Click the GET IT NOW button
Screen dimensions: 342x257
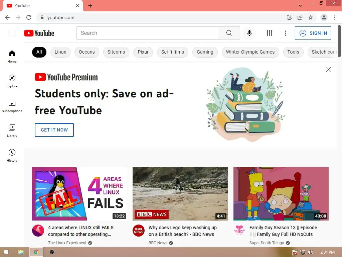(54, 130)
